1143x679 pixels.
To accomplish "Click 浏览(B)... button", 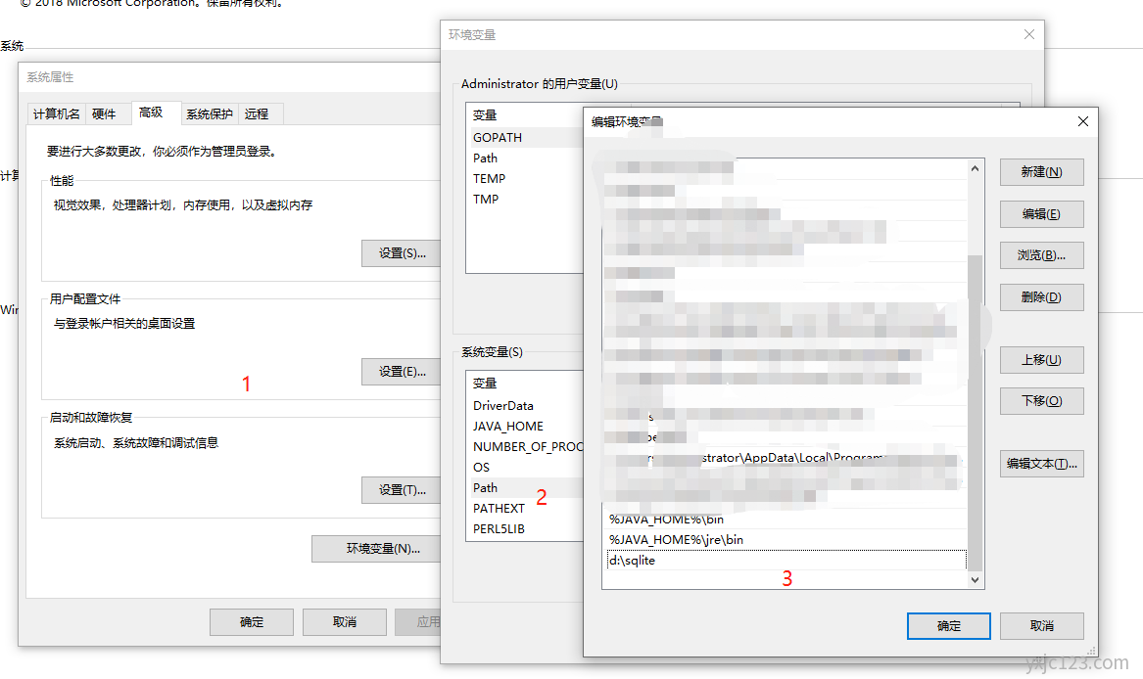I will pyautogui.click(x=1041, y=255).
